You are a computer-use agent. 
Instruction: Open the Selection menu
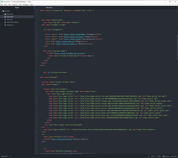[15, 4]
